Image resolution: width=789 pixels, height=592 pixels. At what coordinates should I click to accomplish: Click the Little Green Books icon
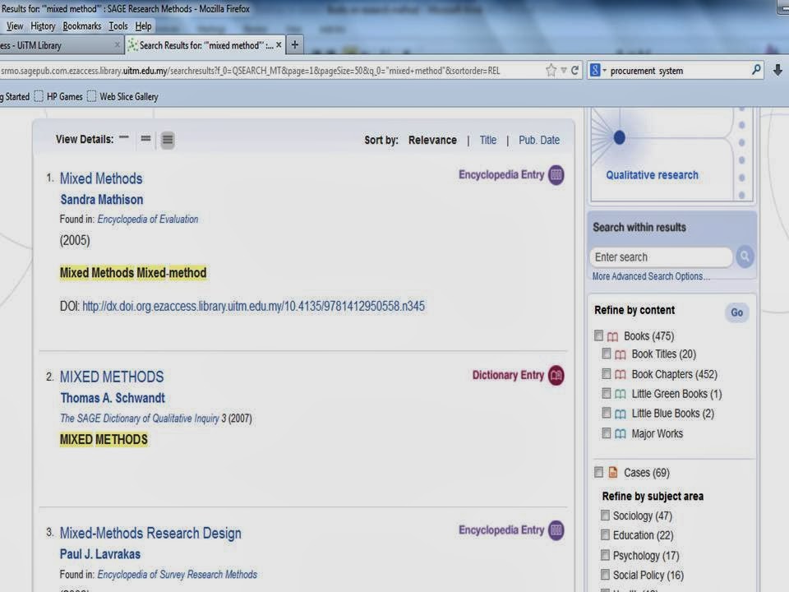(621, 394)
